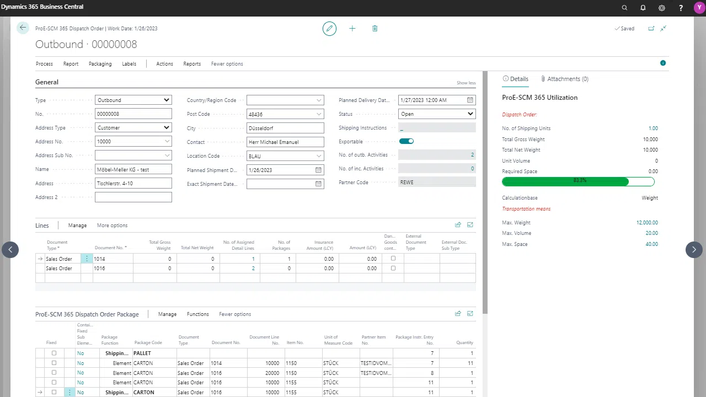Open the Process menu

[x=44, y=64]
